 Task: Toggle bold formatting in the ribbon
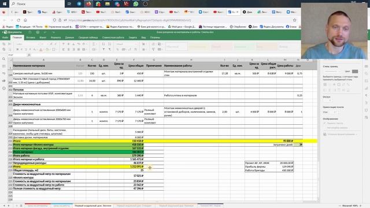(17, 50)
